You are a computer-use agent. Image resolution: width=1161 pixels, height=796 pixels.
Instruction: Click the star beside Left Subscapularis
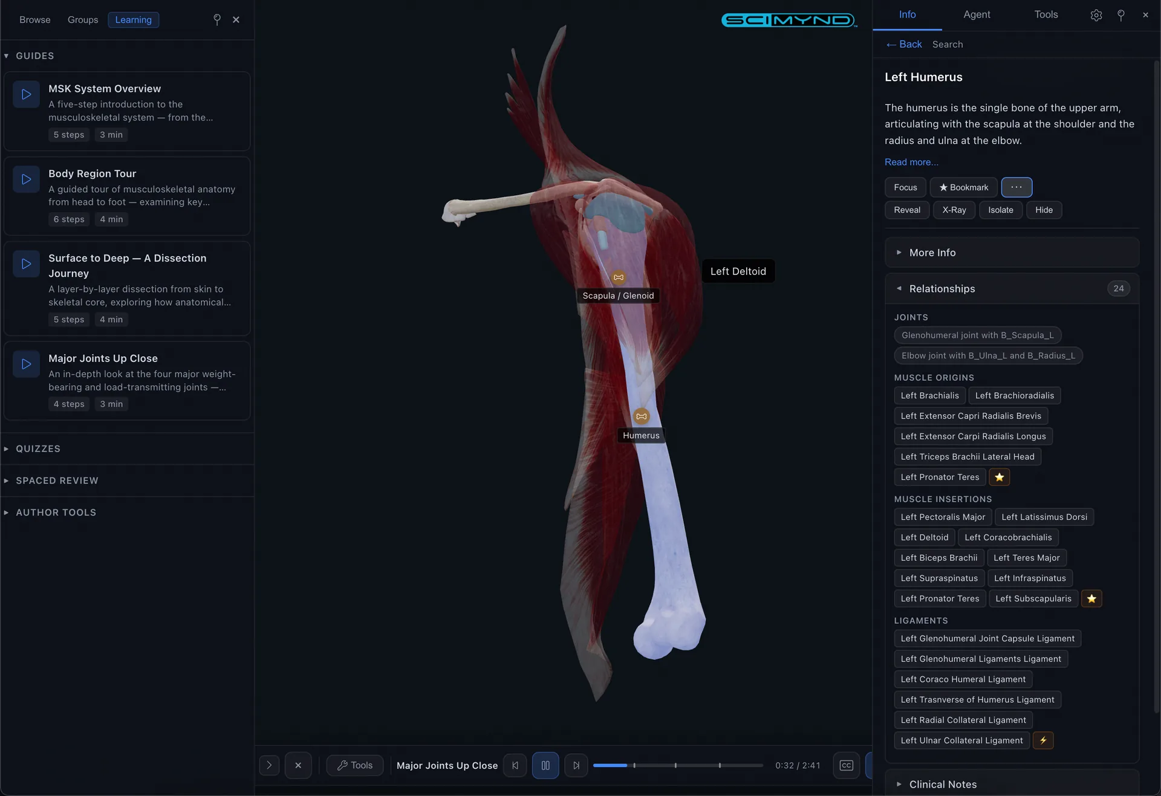click(x=1091, y=598)
